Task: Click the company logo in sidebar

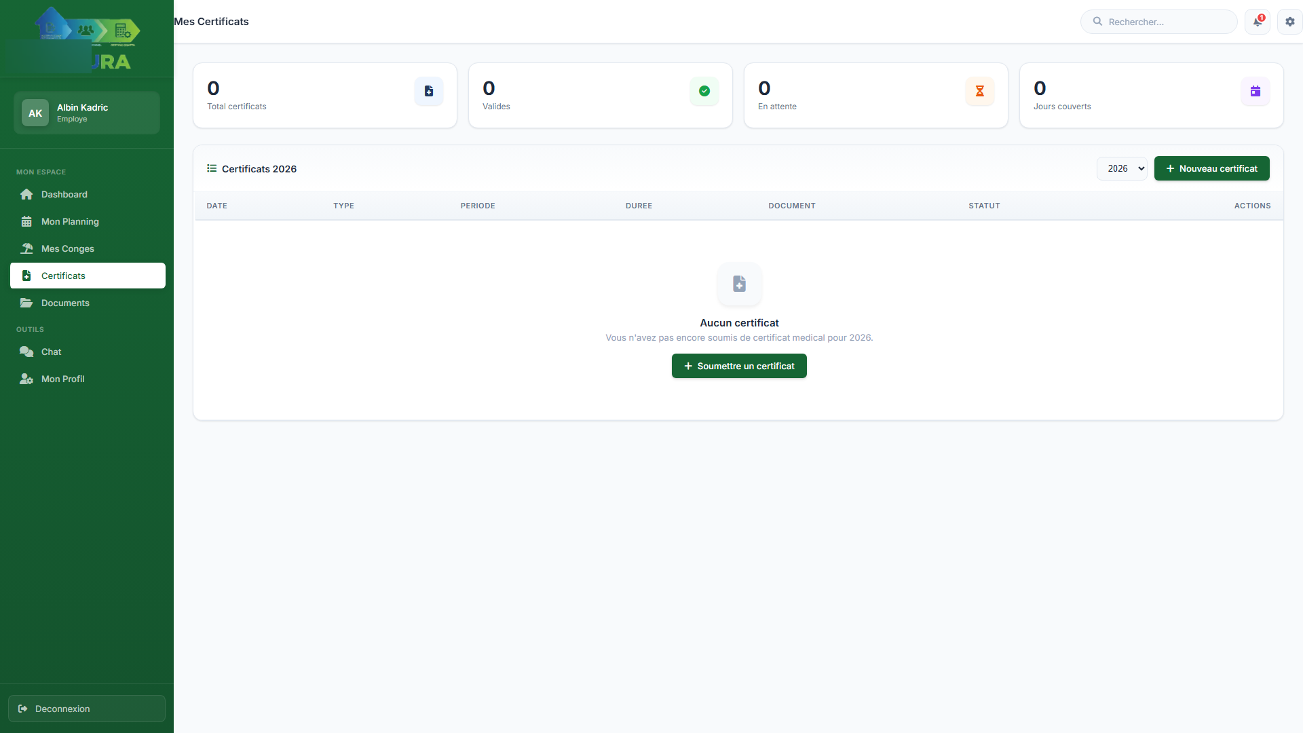Action: tap(87, 39)
